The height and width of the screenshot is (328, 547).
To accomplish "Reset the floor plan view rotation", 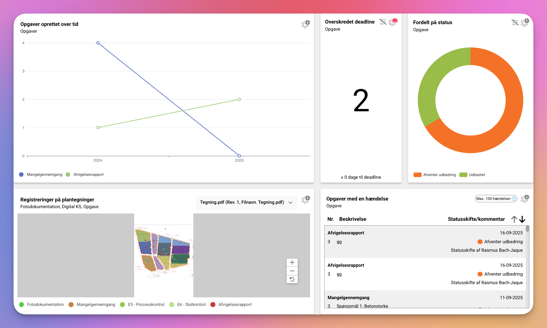I will coord(292,279).
